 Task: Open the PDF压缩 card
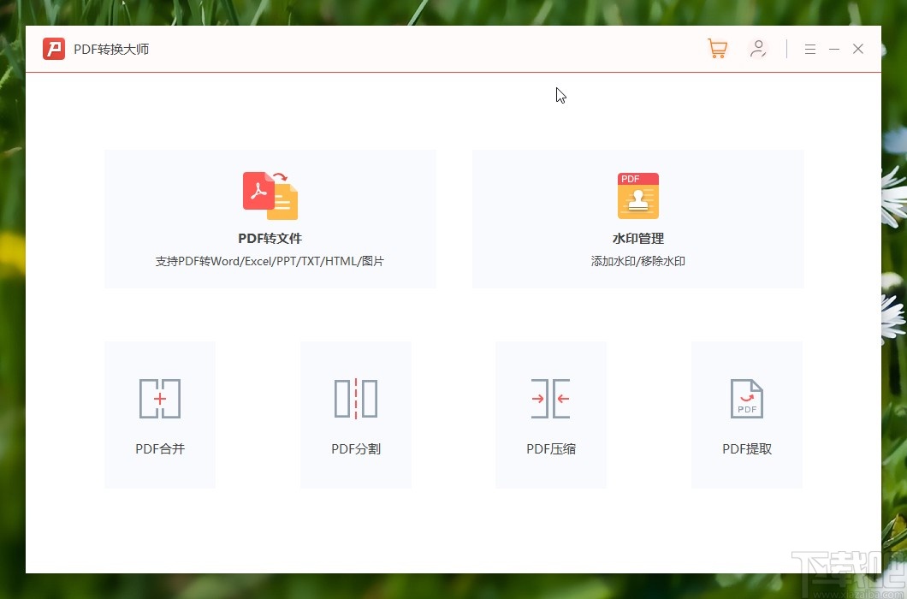(551, 415)
